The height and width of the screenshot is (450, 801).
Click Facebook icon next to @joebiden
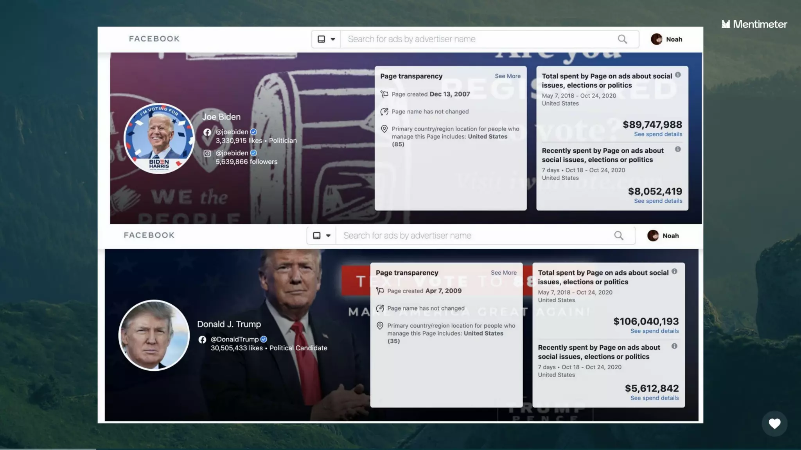[207, 132]
